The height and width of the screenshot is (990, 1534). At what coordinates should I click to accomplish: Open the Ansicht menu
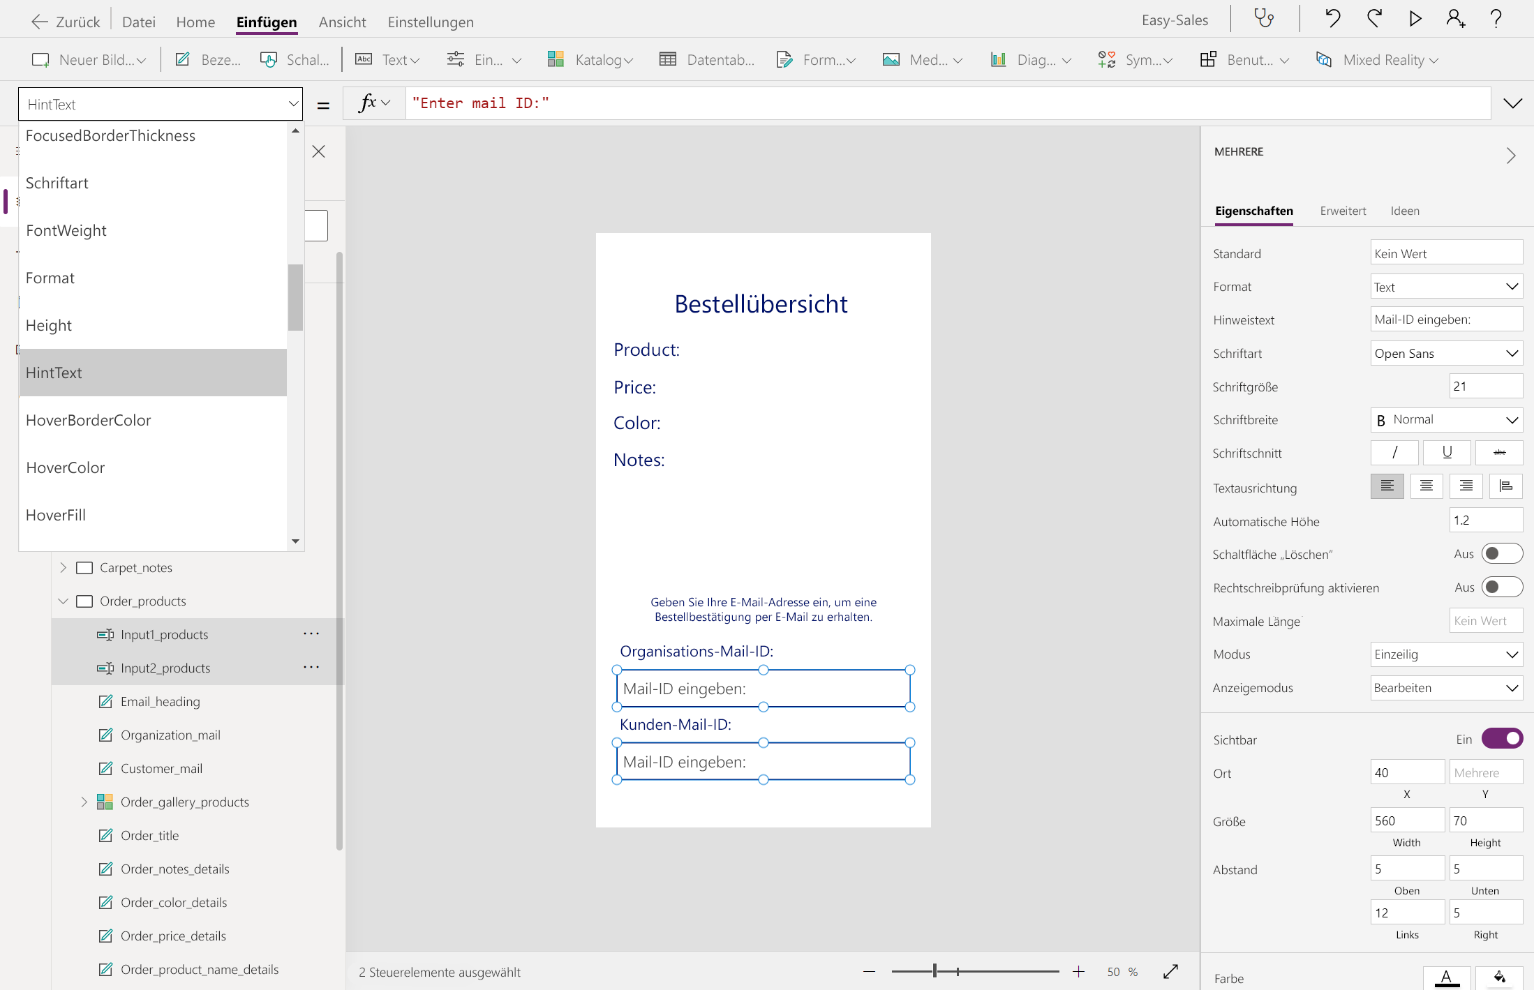(x=342, y=22)
